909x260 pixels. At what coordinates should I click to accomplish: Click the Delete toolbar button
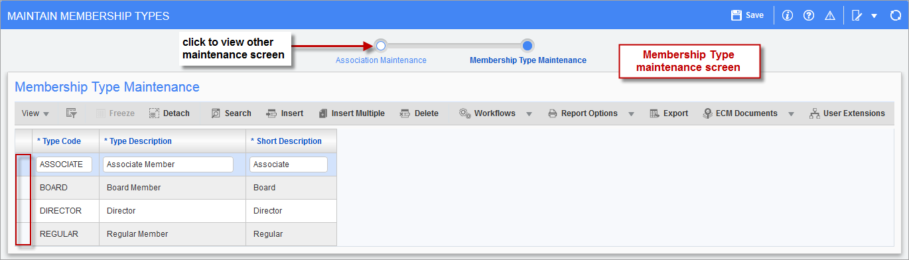click(419, 113)
